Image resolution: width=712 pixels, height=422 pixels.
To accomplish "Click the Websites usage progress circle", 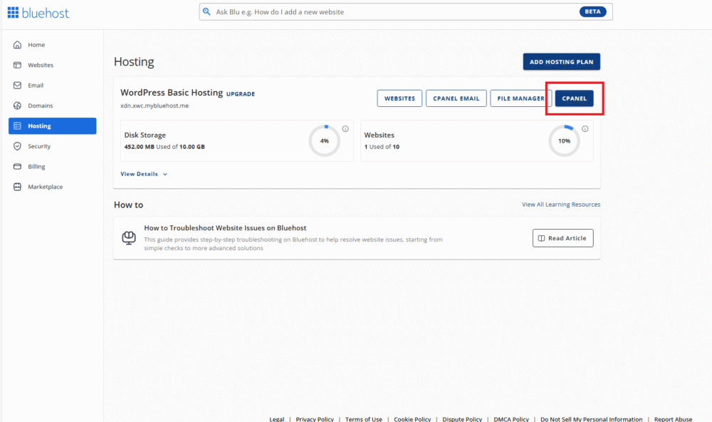I will point(564,140).
